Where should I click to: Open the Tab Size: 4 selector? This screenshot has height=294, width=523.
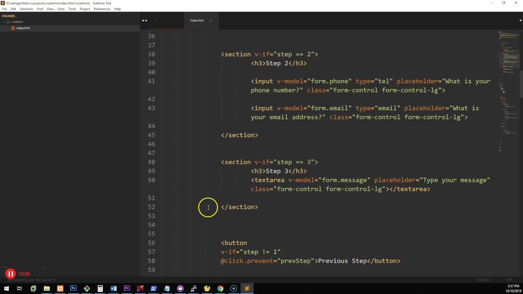[484, 280]
